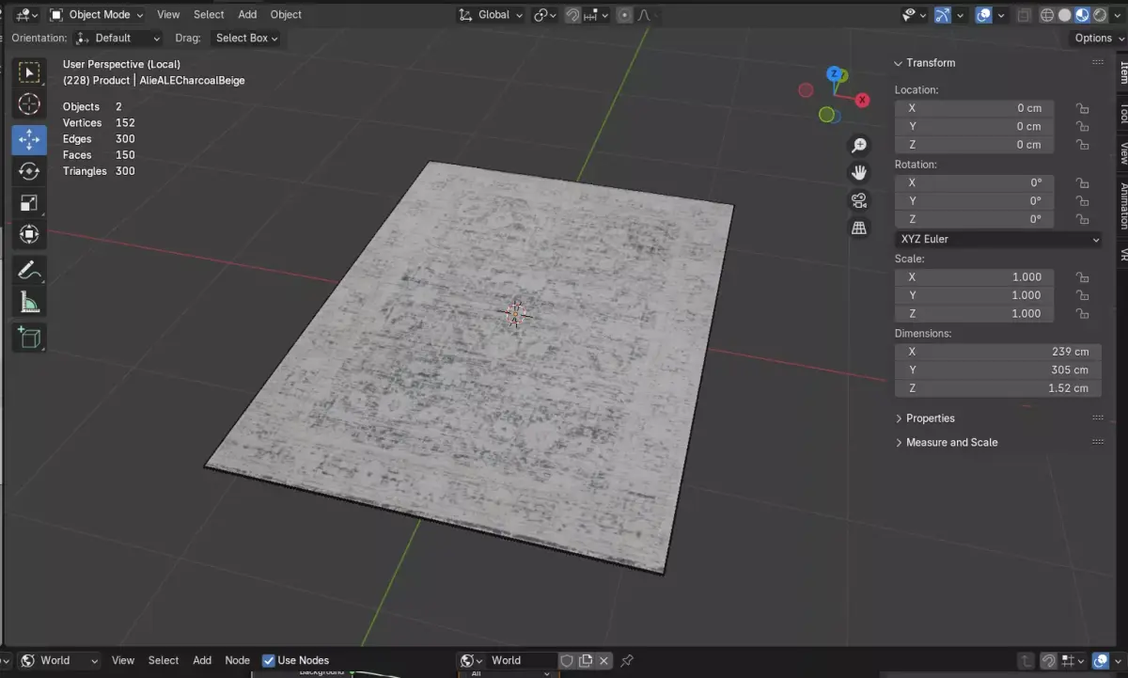Open shader editor World type dropdown
This screenshot has height=678, width=1128.
(58, 660)
